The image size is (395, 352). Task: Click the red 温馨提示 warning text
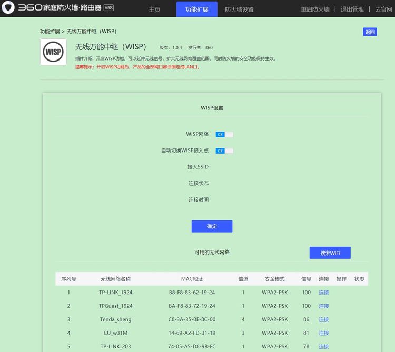click(137, 67)
